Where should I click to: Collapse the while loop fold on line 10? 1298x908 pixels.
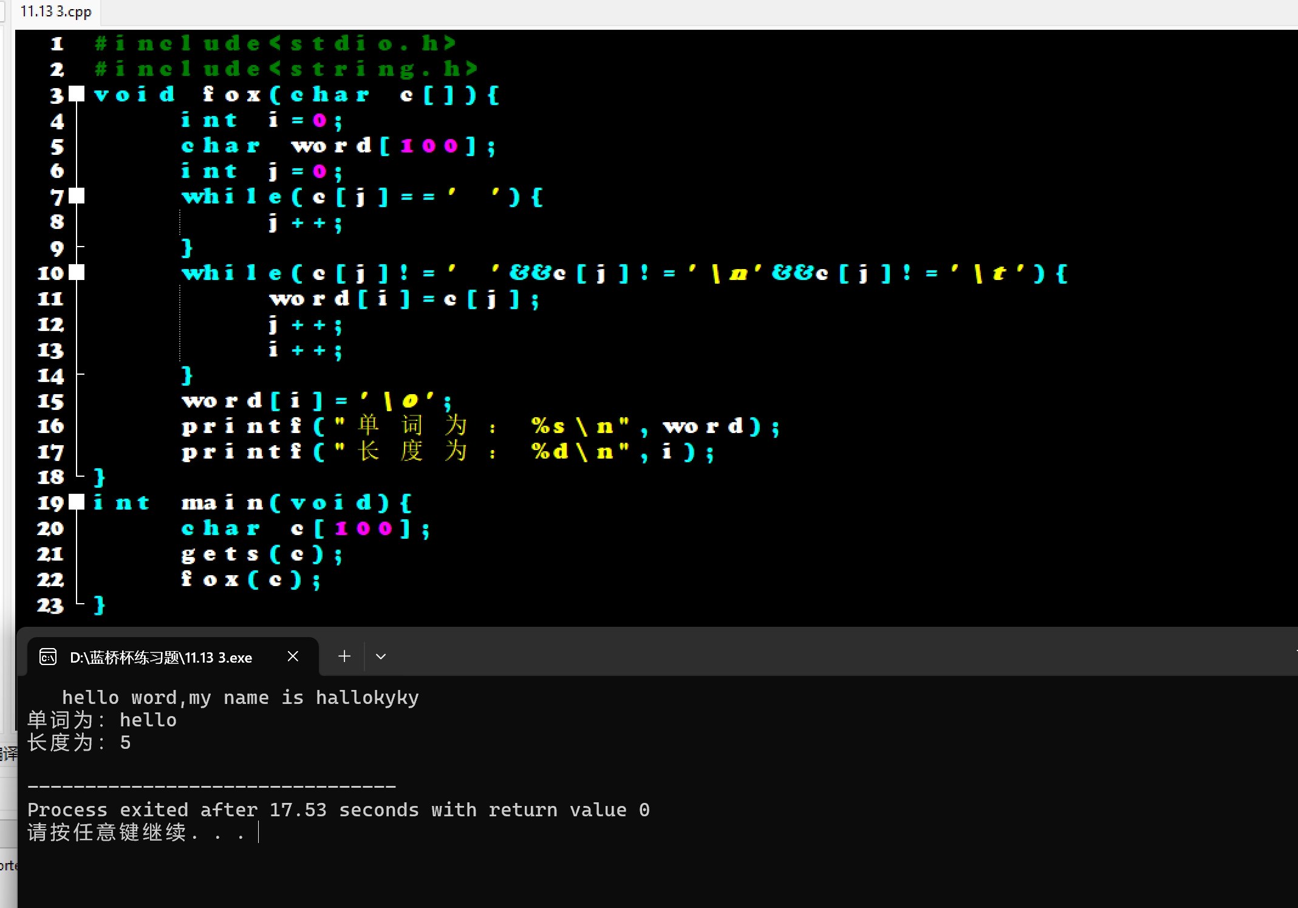click(x=77, y=273)
